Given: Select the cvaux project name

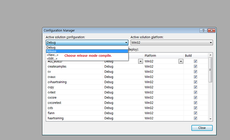Looking at the screenshot, I should tap(52, 77).
